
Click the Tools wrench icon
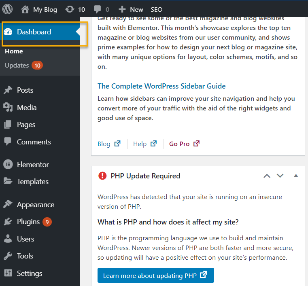8,256
